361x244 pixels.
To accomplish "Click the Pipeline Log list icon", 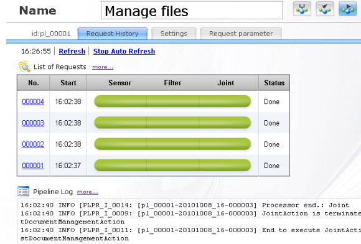I will (23, 191).
